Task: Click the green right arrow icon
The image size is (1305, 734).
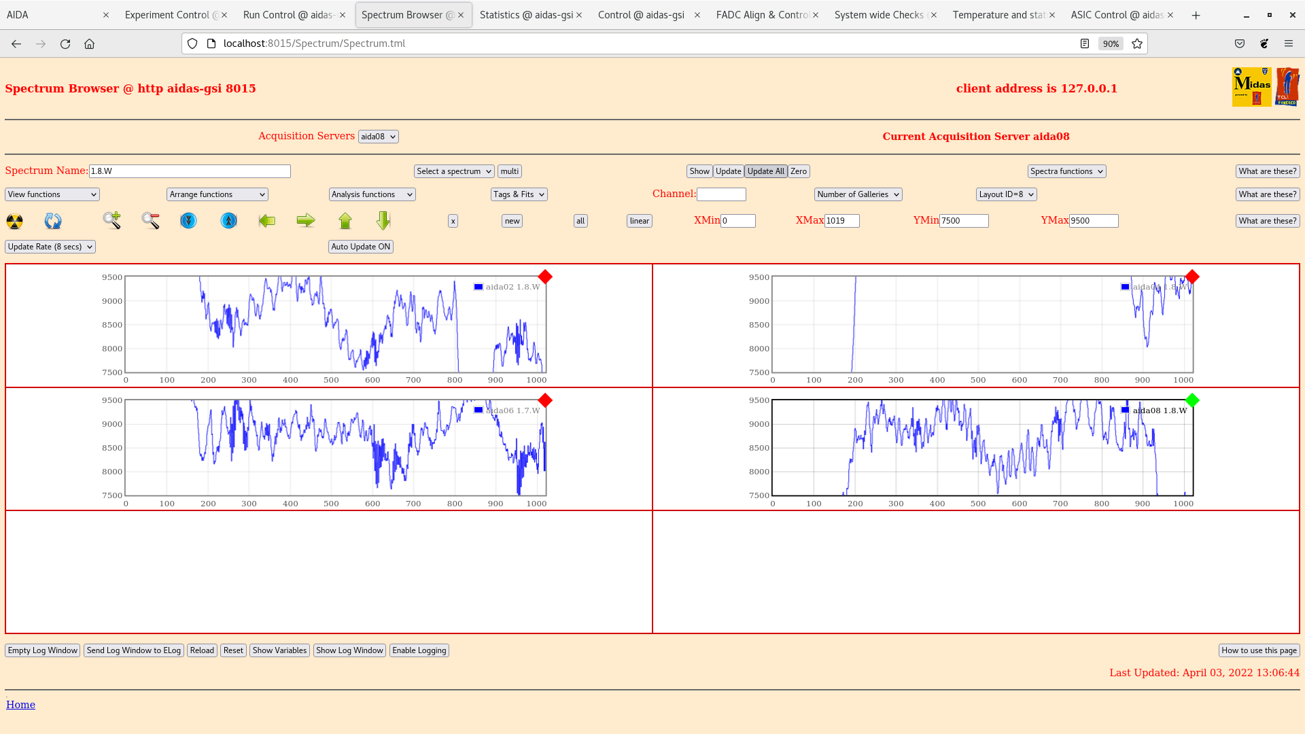Action: coord(306,221)
